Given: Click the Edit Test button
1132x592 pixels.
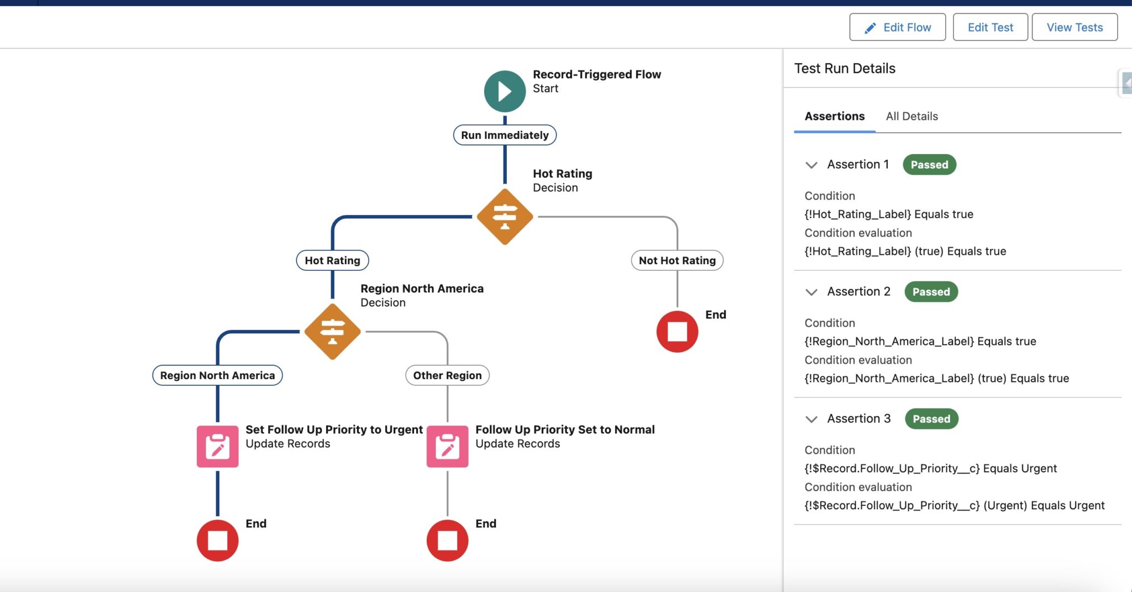Looking at the screenshot, I should tap(990, 27).
